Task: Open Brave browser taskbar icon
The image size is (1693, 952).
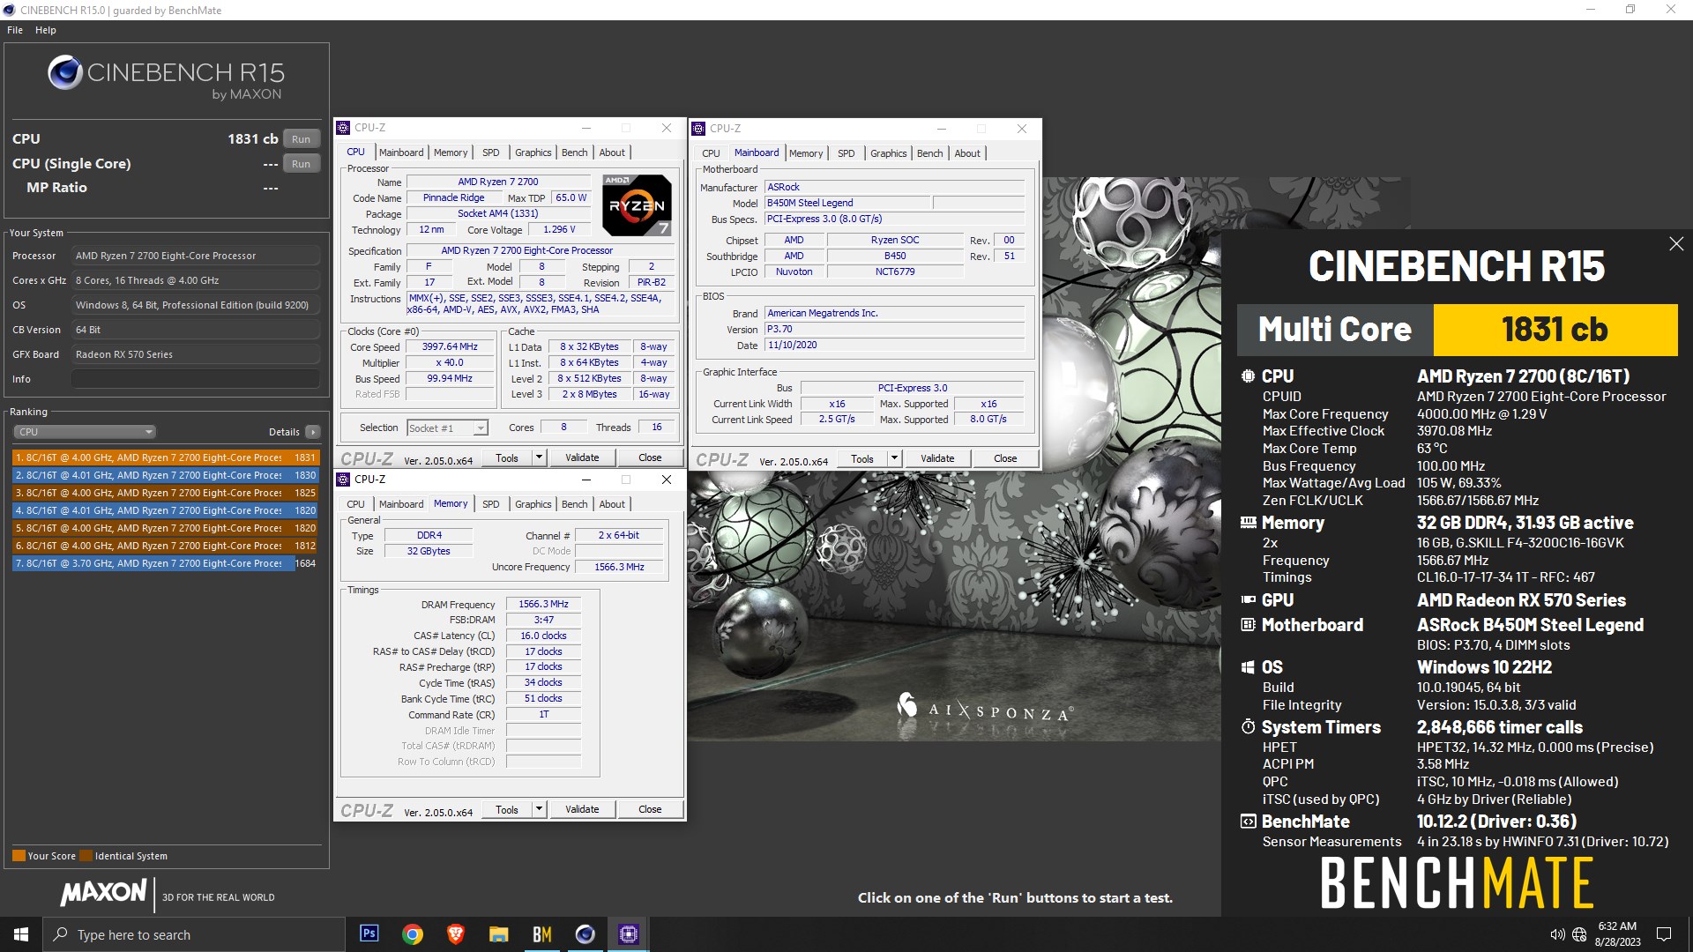Action: coord(456,933)
